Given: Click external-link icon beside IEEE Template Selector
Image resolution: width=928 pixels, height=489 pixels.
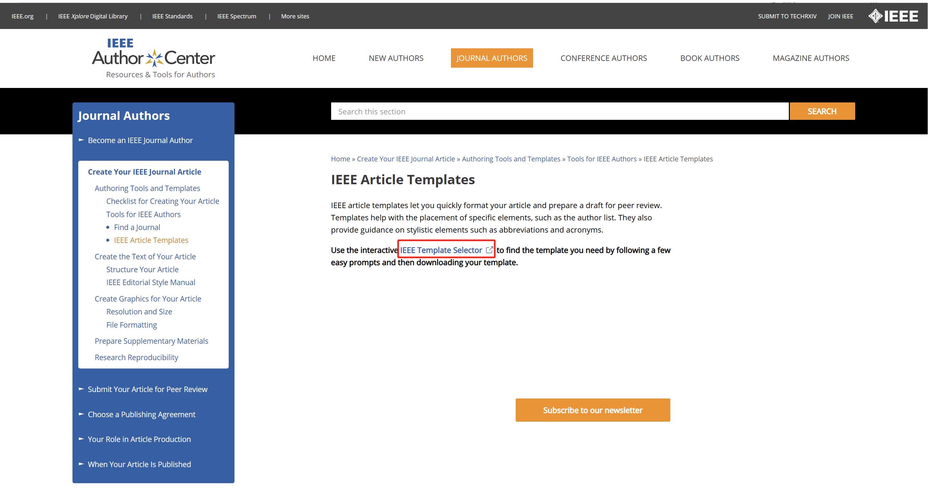Looking at the screenshot, I should pos(489,250).
